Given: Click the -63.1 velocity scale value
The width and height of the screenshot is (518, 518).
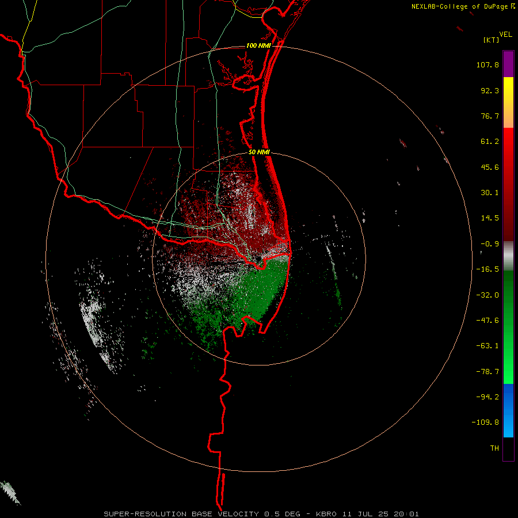Looking at the screenshot, I should coord(487,346).
